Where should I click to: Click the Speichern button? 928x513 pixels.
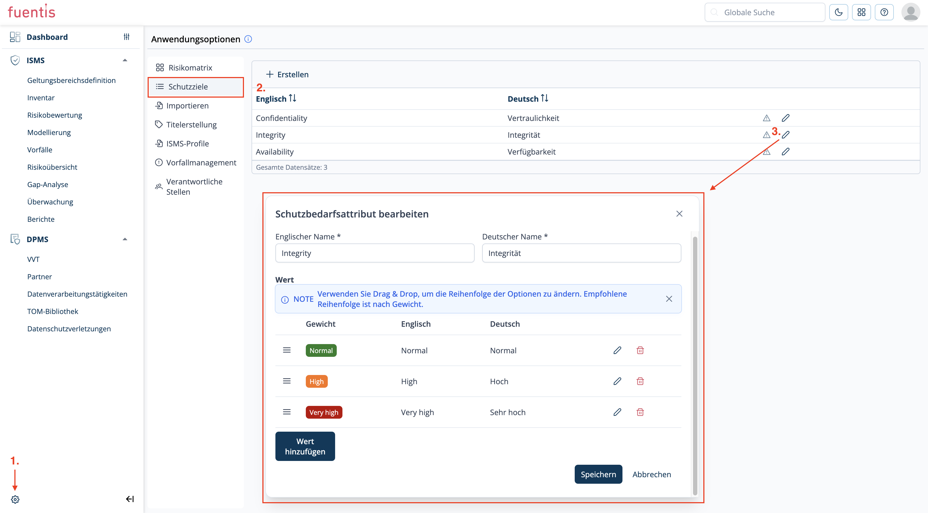598,474
